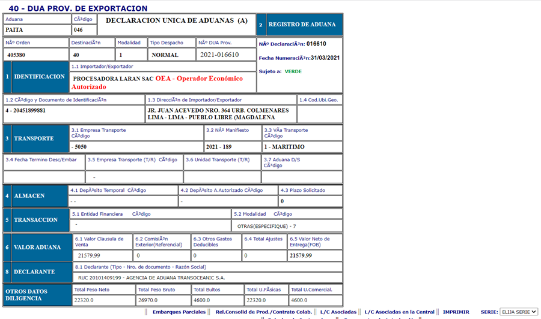Click the VALOR ADUANA section header

pos(37,247)
